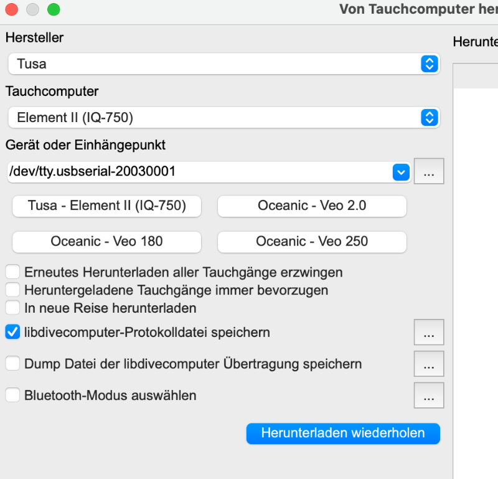Select the Tusa - Element II (IQ-750) shortcut
This screenshot has height=479, width=498.
(106, 206)
